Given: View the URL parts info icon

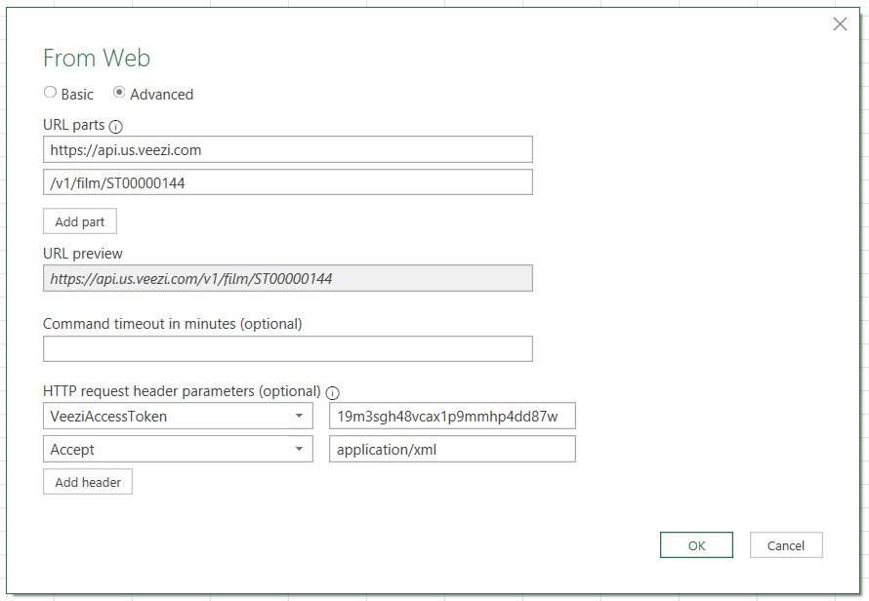Looking at the screenshot, I should 116,125.
